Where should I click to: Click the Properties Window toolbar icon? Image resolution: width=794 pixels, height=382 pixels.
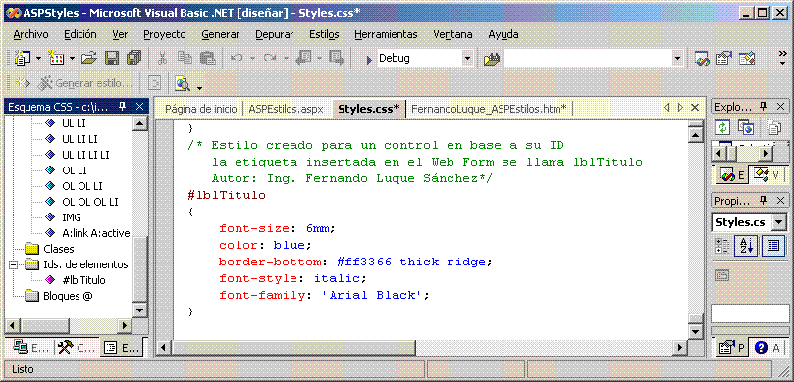pos(724,59)
